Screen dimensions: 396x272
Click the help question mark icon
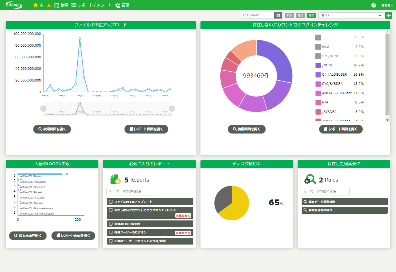click(x=374, y=5)
